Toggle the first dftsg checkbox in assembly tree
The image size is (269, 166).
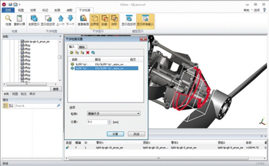(x=22, y=45)
